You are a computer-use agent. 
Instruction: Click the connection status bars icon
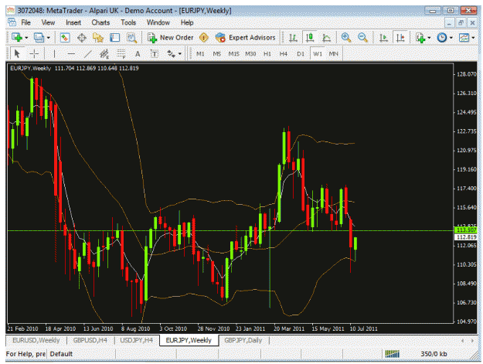click(392, 353)
